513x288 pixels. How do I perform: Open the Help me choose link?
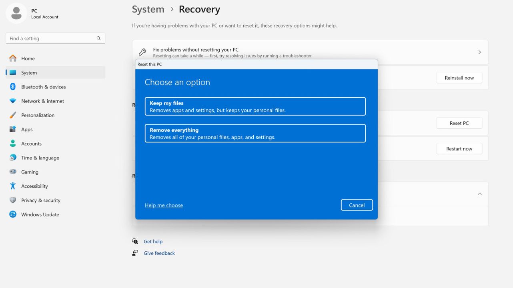pyautogui.click(x=164, y=205)
